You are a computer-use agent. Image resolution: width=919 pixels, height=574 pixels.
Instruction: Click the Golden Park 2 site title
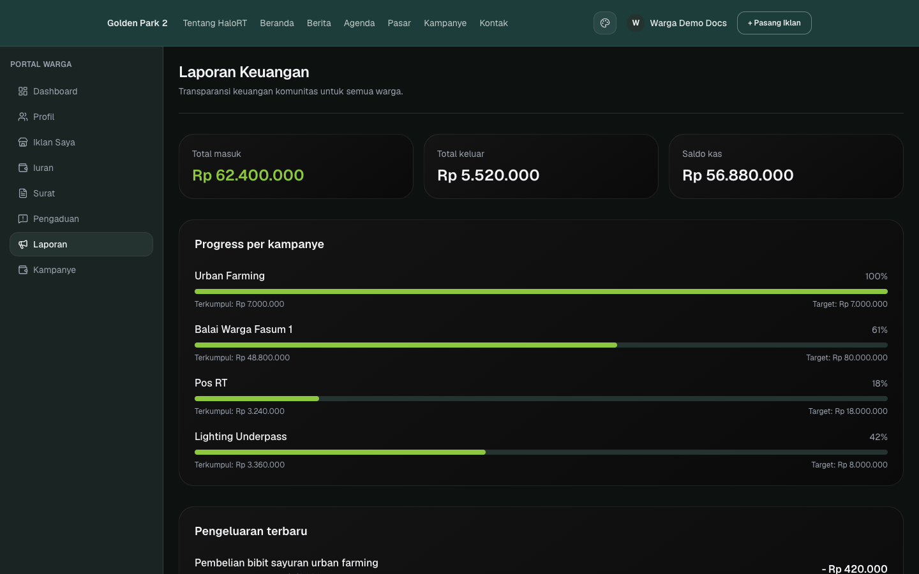coord(137,23)
